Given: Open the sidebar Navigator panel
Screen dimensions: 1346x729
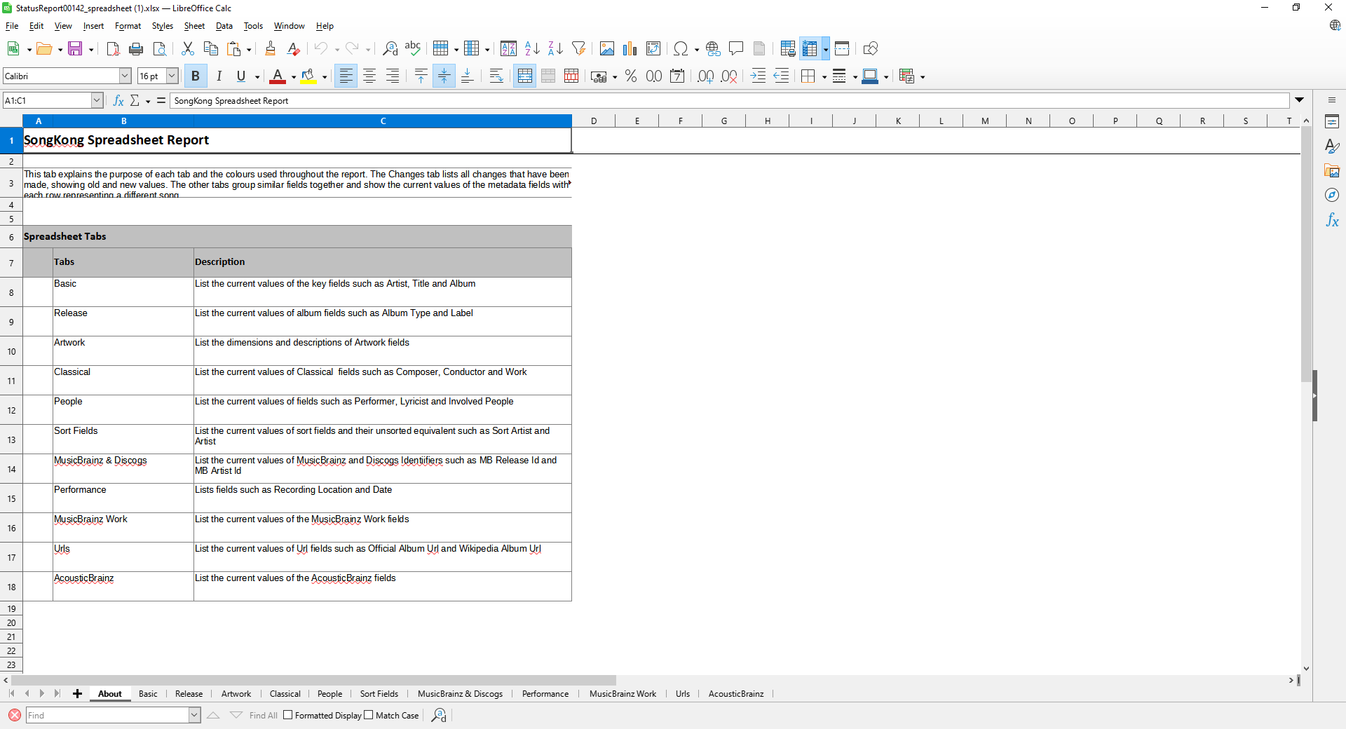Looking at the screenshot, I should (x=1332, y=195).
